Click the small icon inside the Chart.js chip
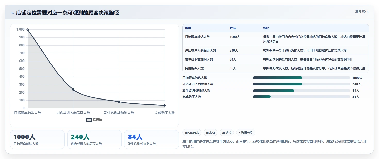379x159 pixels. [x=186, y=133]
